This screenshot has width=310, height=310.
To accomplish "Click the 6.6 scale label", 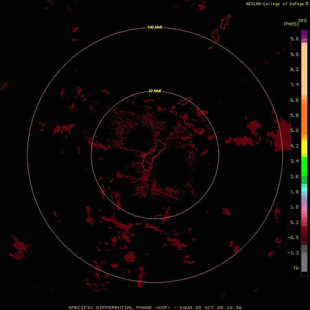I will coord(294,100).
